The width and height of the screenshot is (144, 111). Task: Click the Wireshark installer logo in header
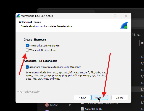(x=124, y=26)
